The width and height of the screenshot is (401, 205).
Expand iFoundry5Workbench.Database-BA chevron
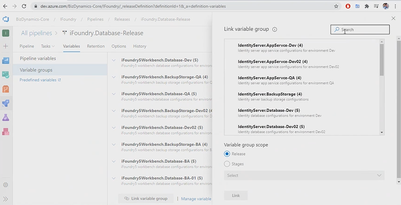tap(114, 162)
